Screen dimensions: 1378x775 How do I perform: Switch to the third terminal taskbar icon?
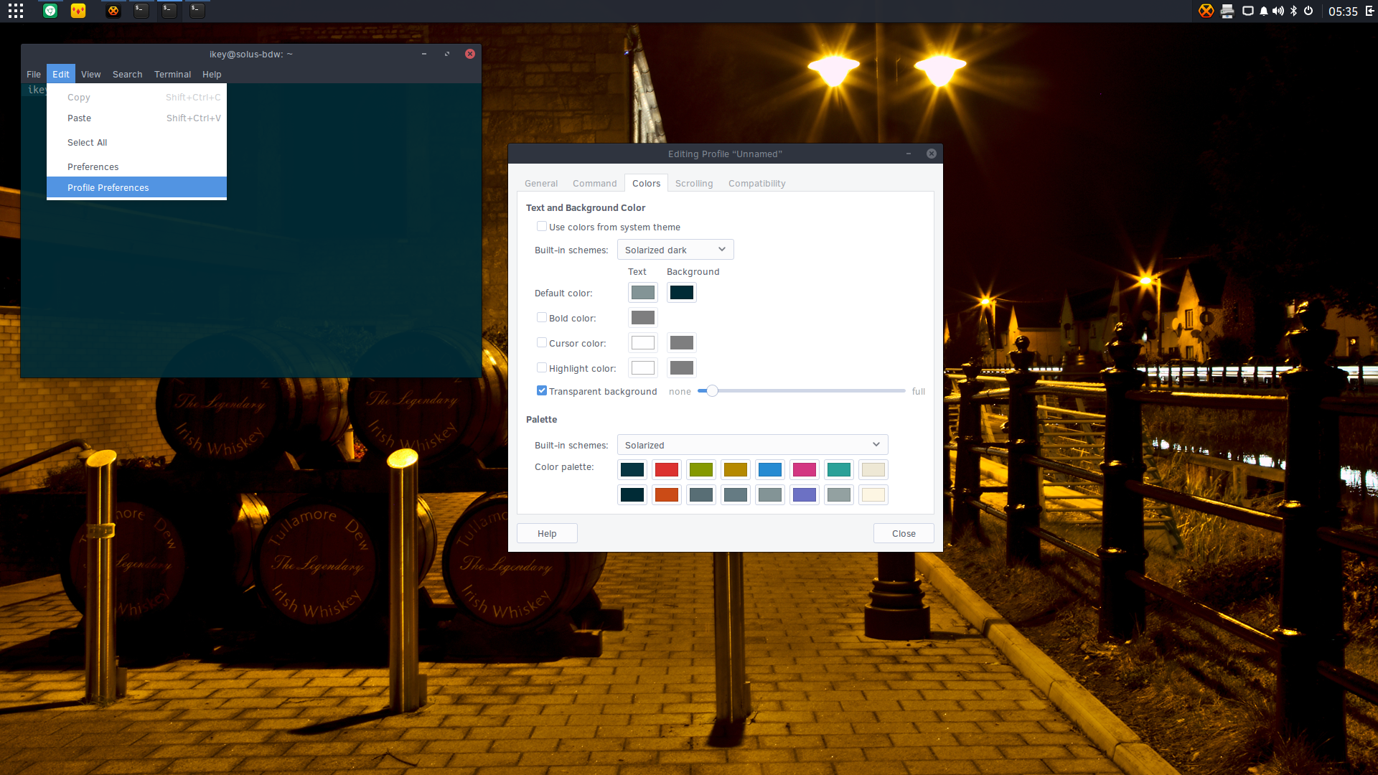tap(197, 11)
